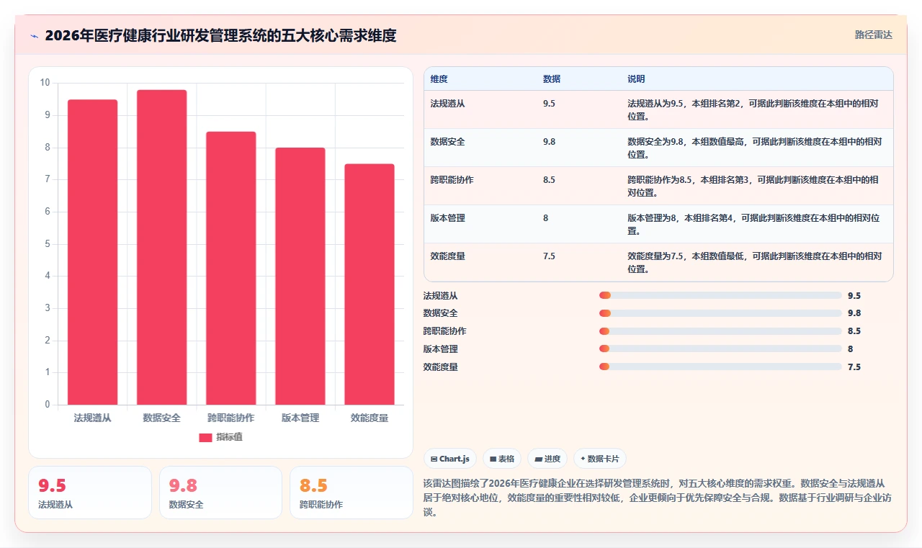Click the 法规遵从 bar in chart
Screen dimensions: 922x548
pyautogui.click(x=92, y=252)
